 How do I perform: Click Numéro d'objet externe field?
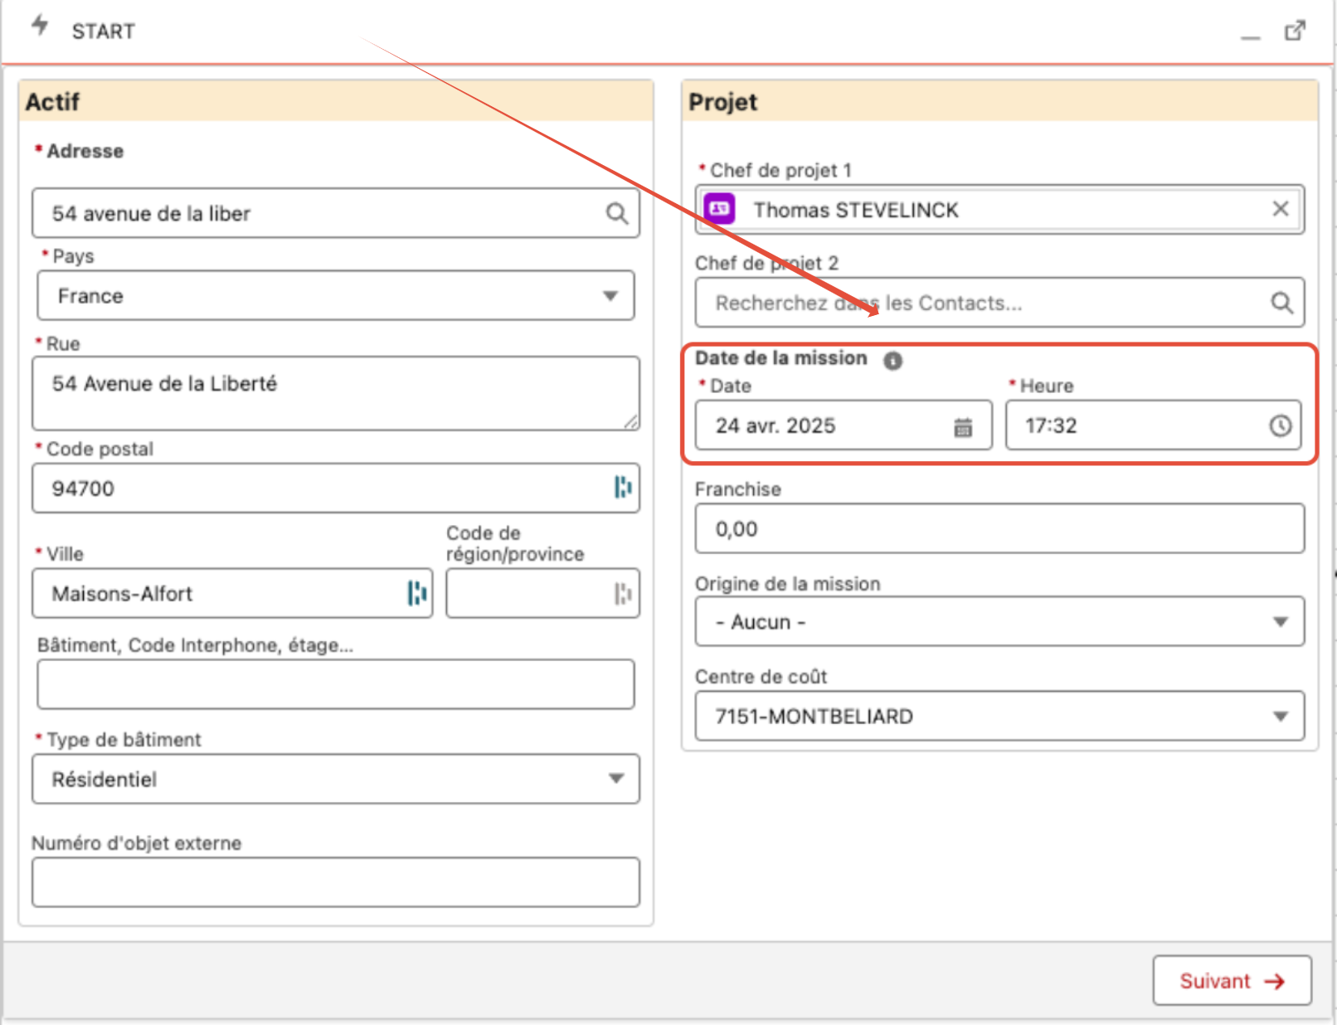click(336, 882)
